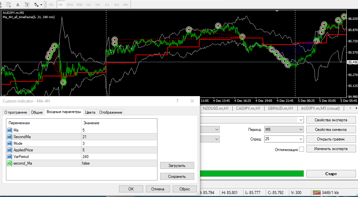Click Отмена to cancel dialog
358x197 pixels.
pos(158,189)
